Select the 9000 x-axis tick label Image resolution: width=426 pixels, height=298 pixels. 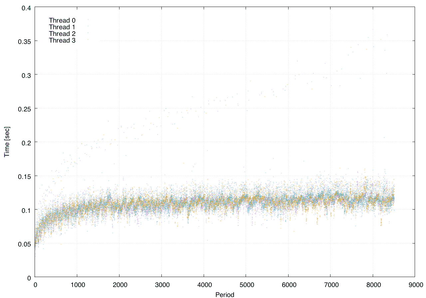point(414,285)
